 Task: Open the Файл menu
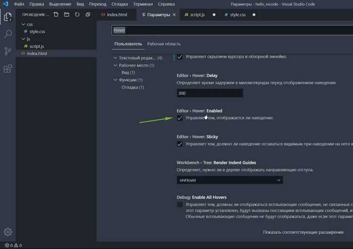pos(19,4)
